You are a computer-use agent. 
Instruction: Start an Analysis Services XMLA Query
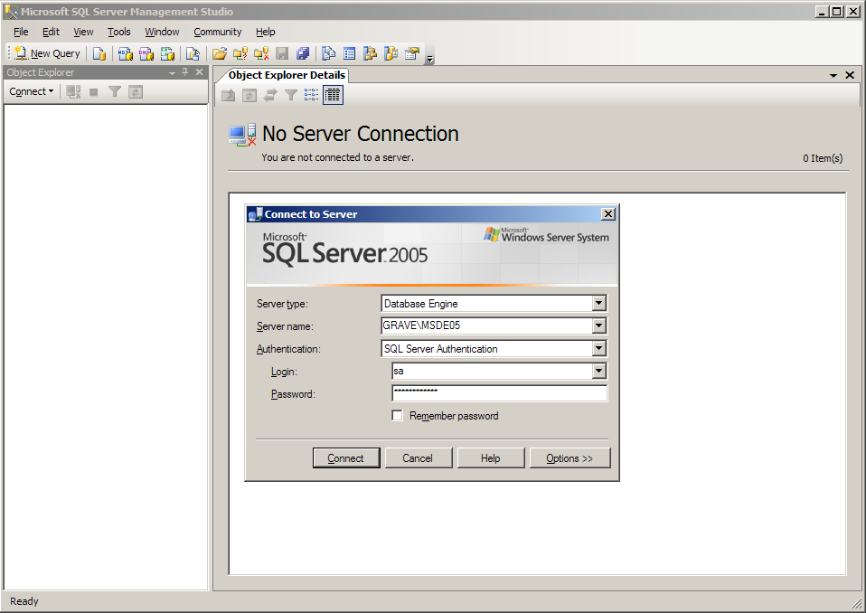point(167,53)
